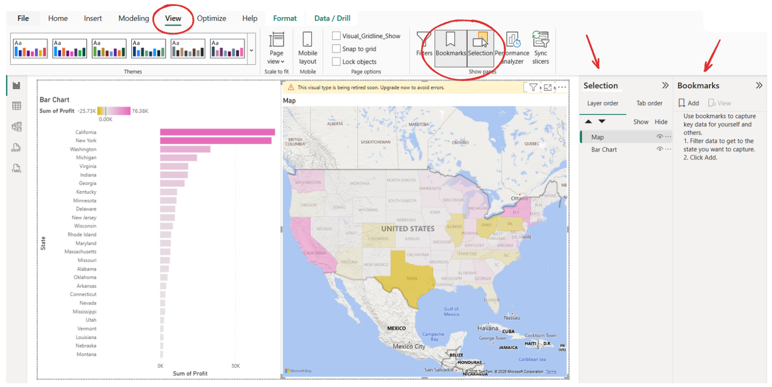Click the Map visual title
This screenshot has height=387, width=772.
(x=289, y=100)
